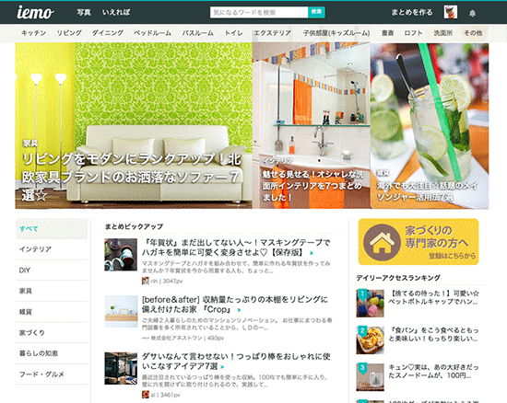Select the フード・グルメ sidebar filter
Screen dimensions: 507x403
[x=52, y=374]
